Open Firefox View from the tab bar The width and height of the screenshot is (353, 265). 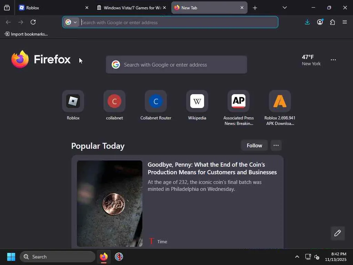pyautogui.click(x=7, y=8)
